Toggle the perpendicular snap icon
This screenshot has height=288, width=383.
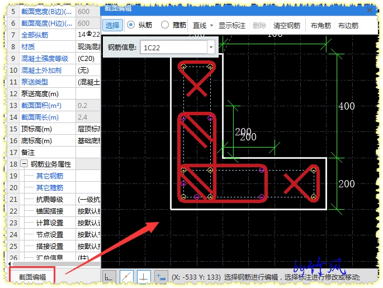(x=144, y=277)
